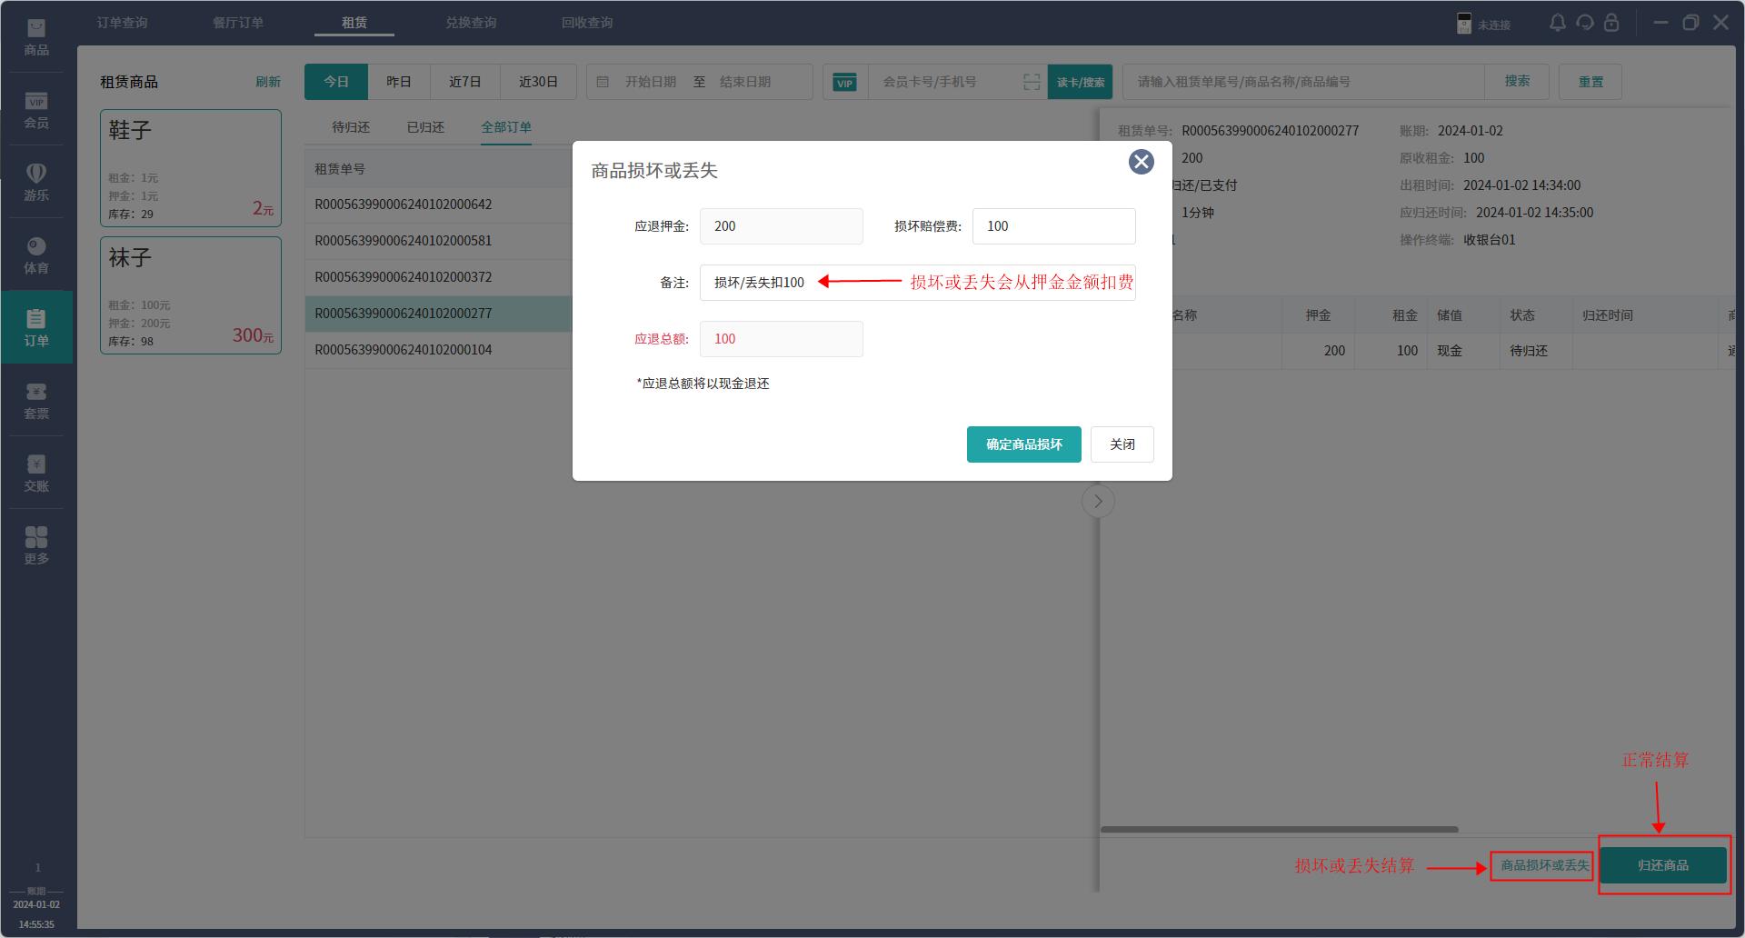Viewport: 1745px width, 938px height.
Task: Select order R00056399000624010200​0581
Action: [x=439, y=241]
